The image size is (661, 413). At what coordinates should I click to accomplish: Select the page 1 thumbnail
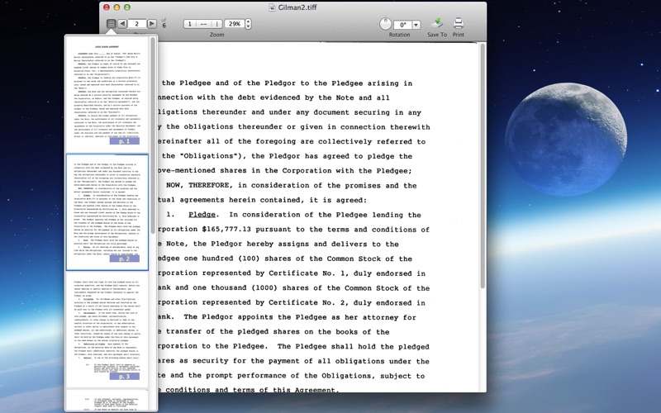coord(107,93)
